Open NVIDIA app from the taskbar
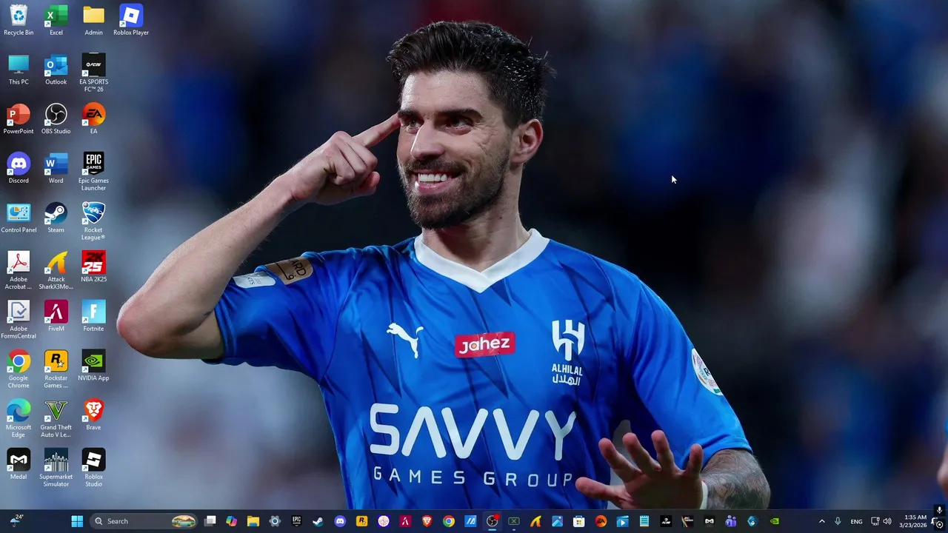Screen dimensions: 948x533 pos(775,521)
